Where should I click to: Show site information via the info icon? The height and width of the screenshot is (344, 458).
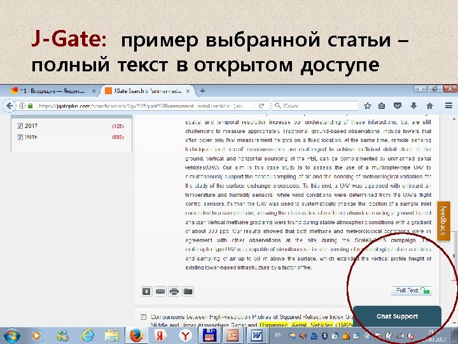(22, 106)
